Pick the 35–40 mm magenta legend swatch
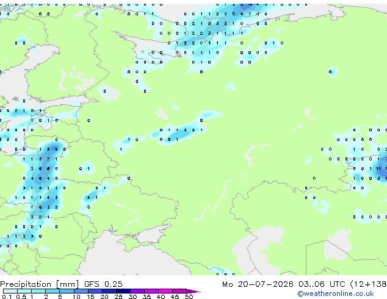The height and width of the screenshot is (299, 387). (151, 291)
